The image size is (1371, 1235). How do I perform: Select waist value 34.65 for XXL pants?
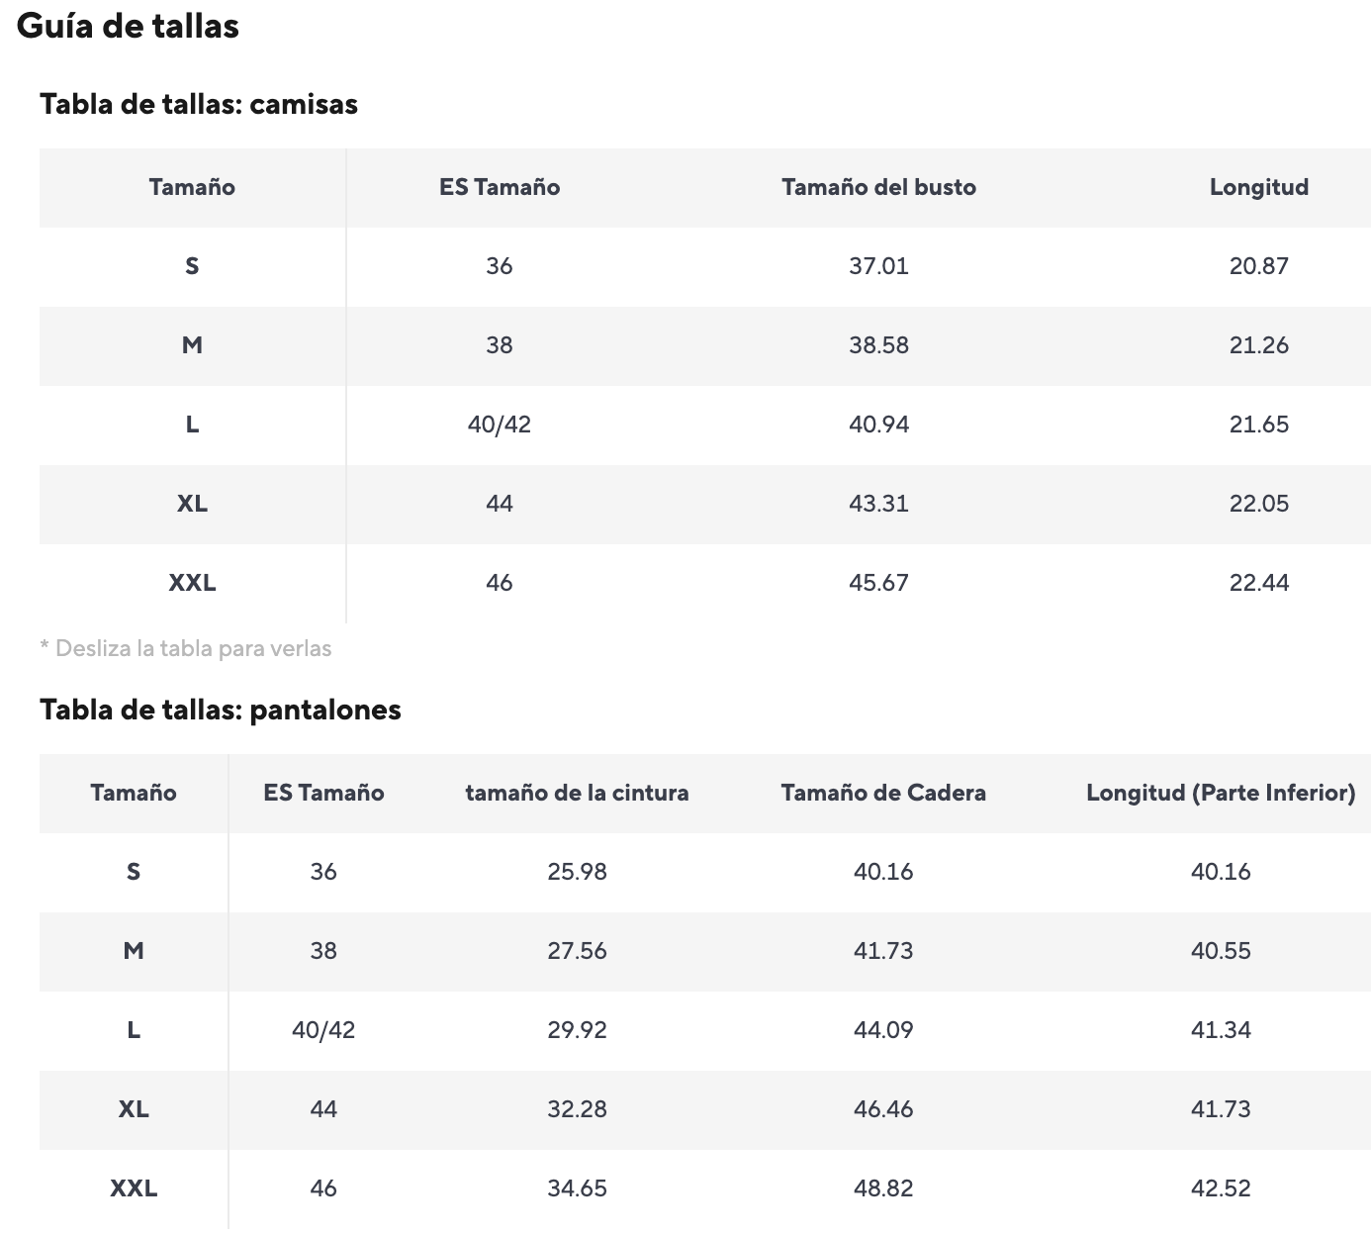click(x=577, y=1188)
